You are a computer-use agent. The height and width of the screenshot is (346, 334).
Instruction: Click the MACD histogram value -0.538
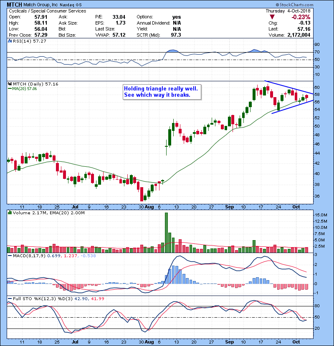88,256
